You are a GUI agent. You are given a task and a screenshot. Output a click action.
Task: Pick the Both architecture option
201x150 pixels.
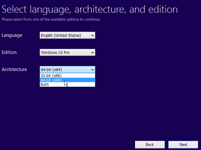67,84
